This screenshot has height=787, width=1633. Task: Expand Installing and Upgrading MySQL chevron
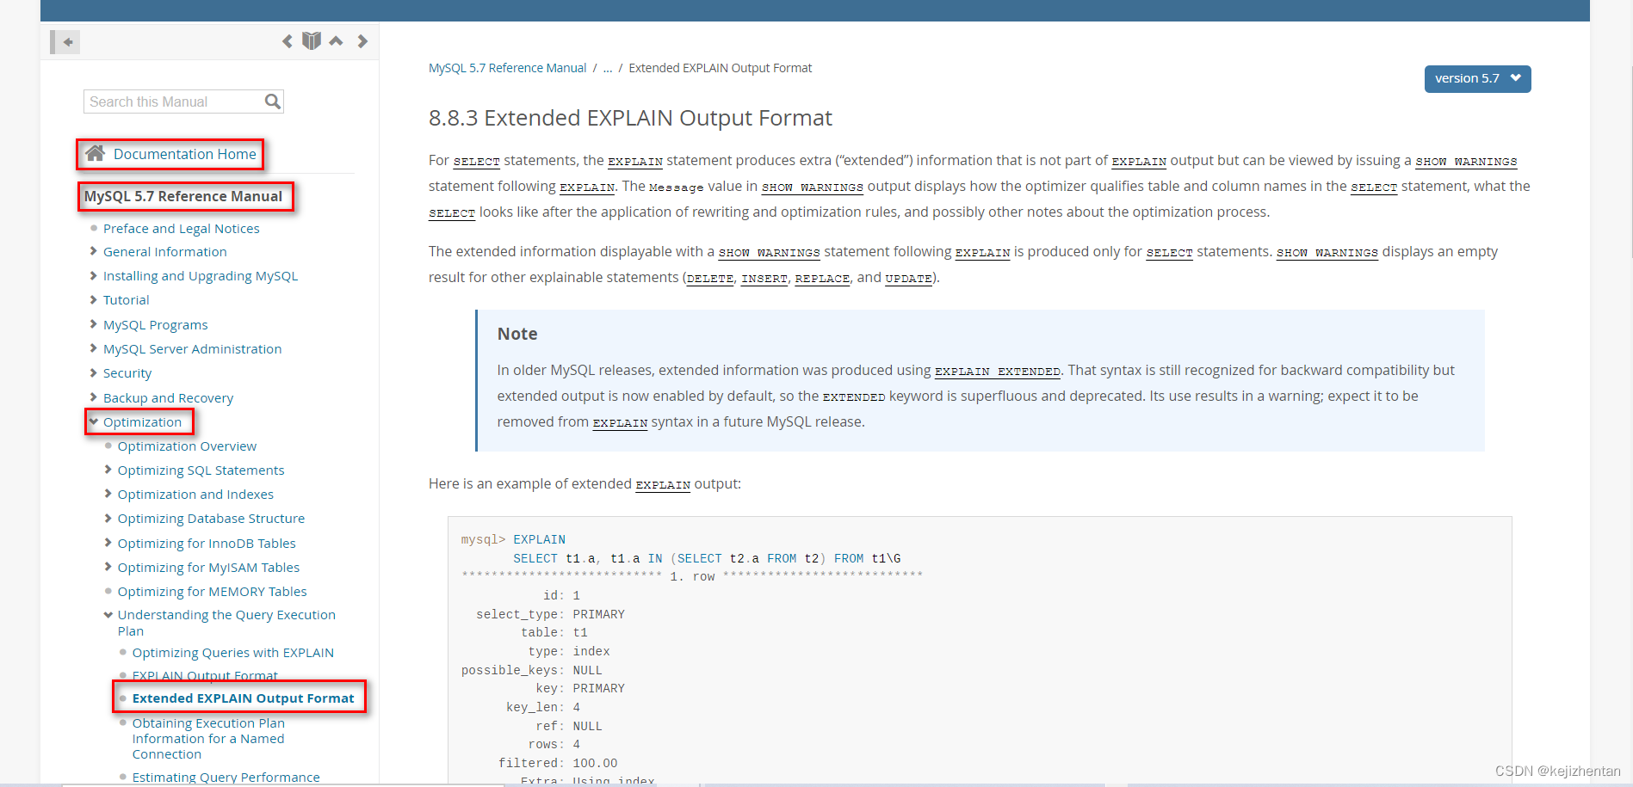[x=93, y=275]
